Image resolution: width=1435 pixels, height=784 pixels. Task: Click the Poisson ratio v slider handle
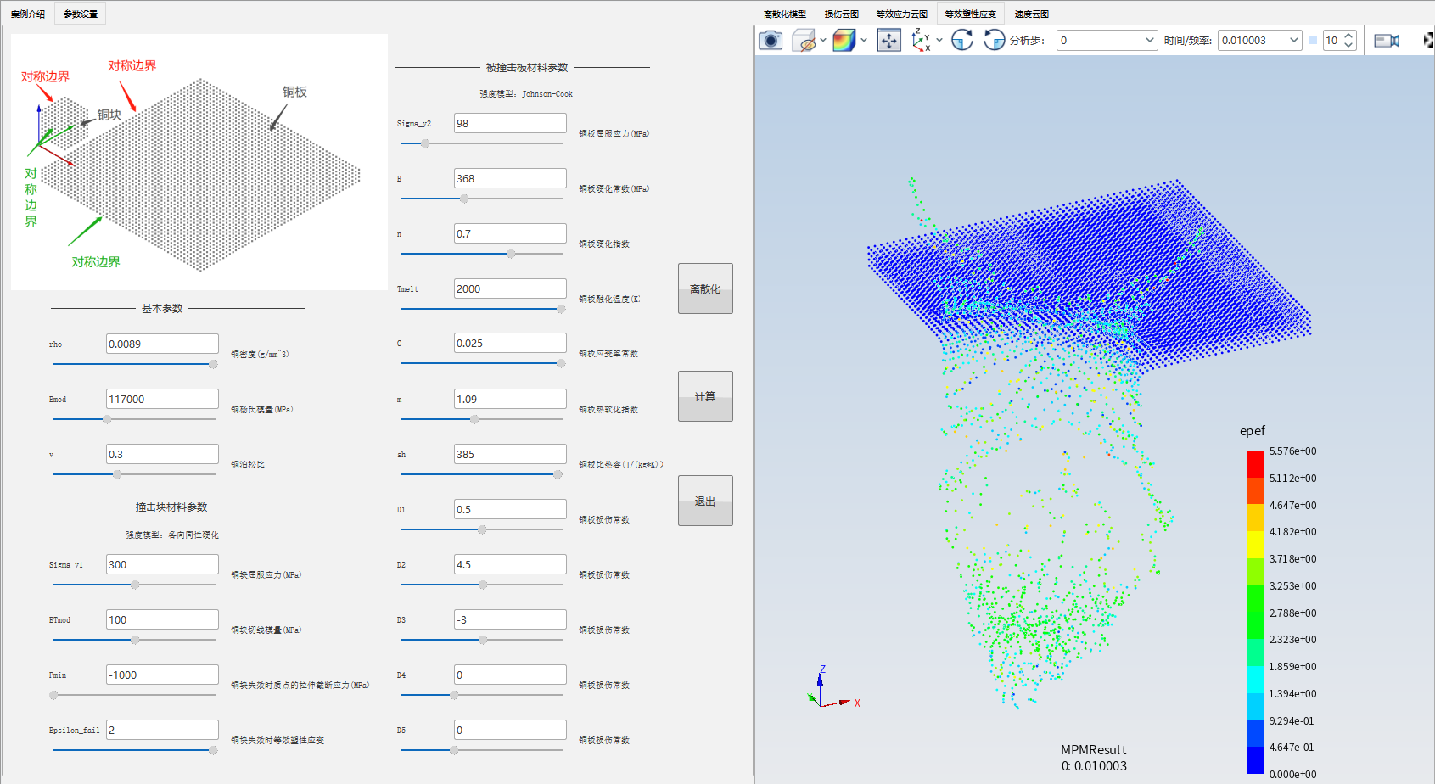pyautogui.click(x=117, y=474)
